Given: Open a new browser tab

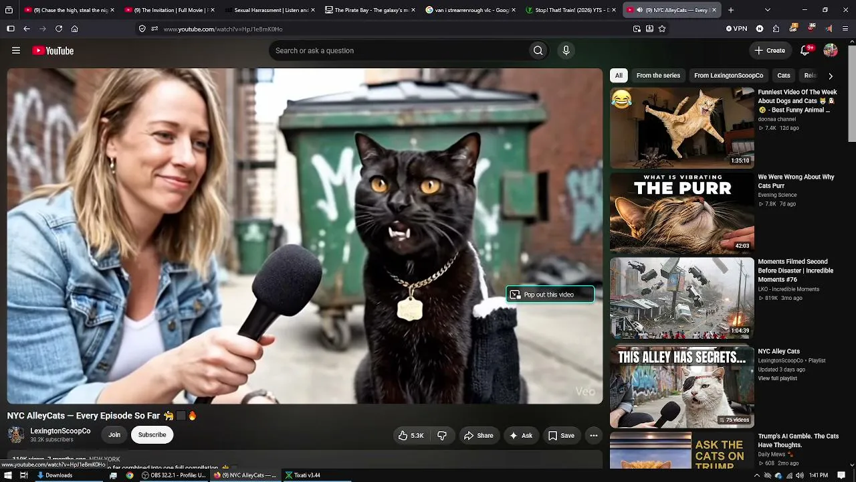Looking at the screenshot, I should tap(730, 10).
